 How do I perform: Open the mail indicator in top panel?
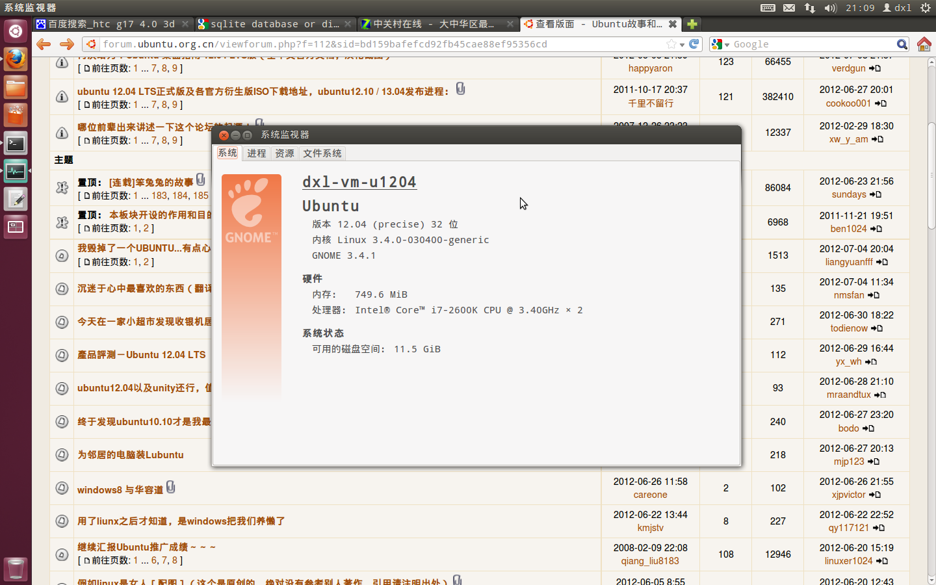(789, 8)
